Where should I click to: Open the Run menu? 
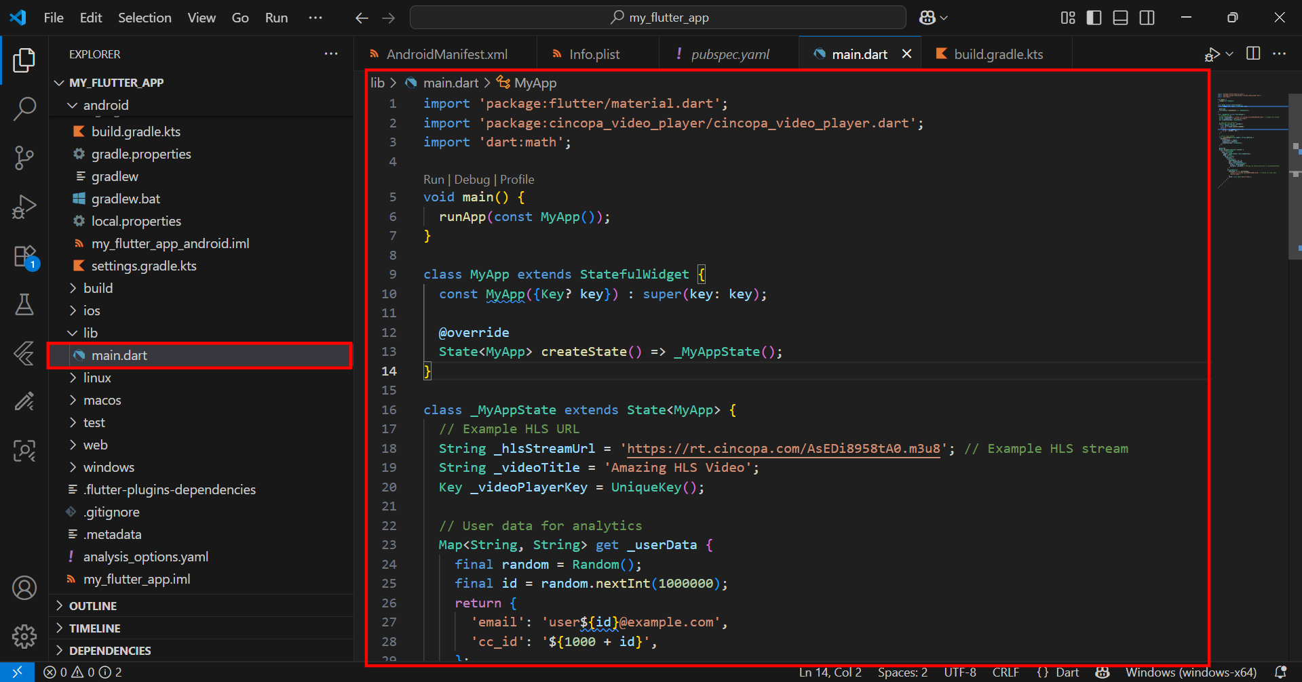[276, 18]
